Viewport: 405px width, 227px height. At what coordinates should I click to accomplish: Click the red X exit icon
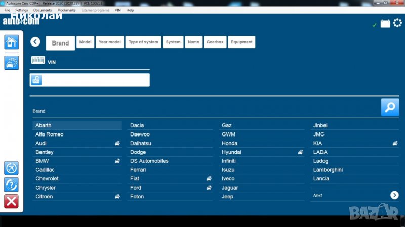pos(11,201)
